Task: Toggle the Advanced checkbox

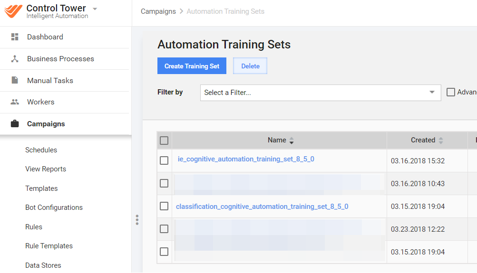Action: coord(451,92)
